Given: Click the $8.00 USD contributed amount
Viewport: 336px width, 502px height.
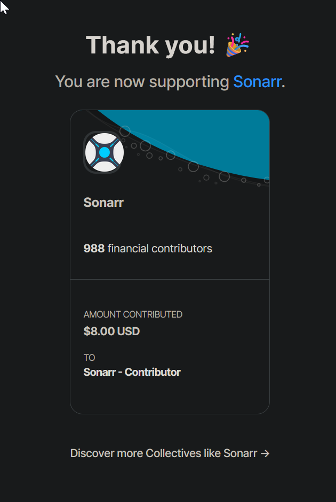Looking at the screenshot, I should pyautogui.click(x=111, y=331).
